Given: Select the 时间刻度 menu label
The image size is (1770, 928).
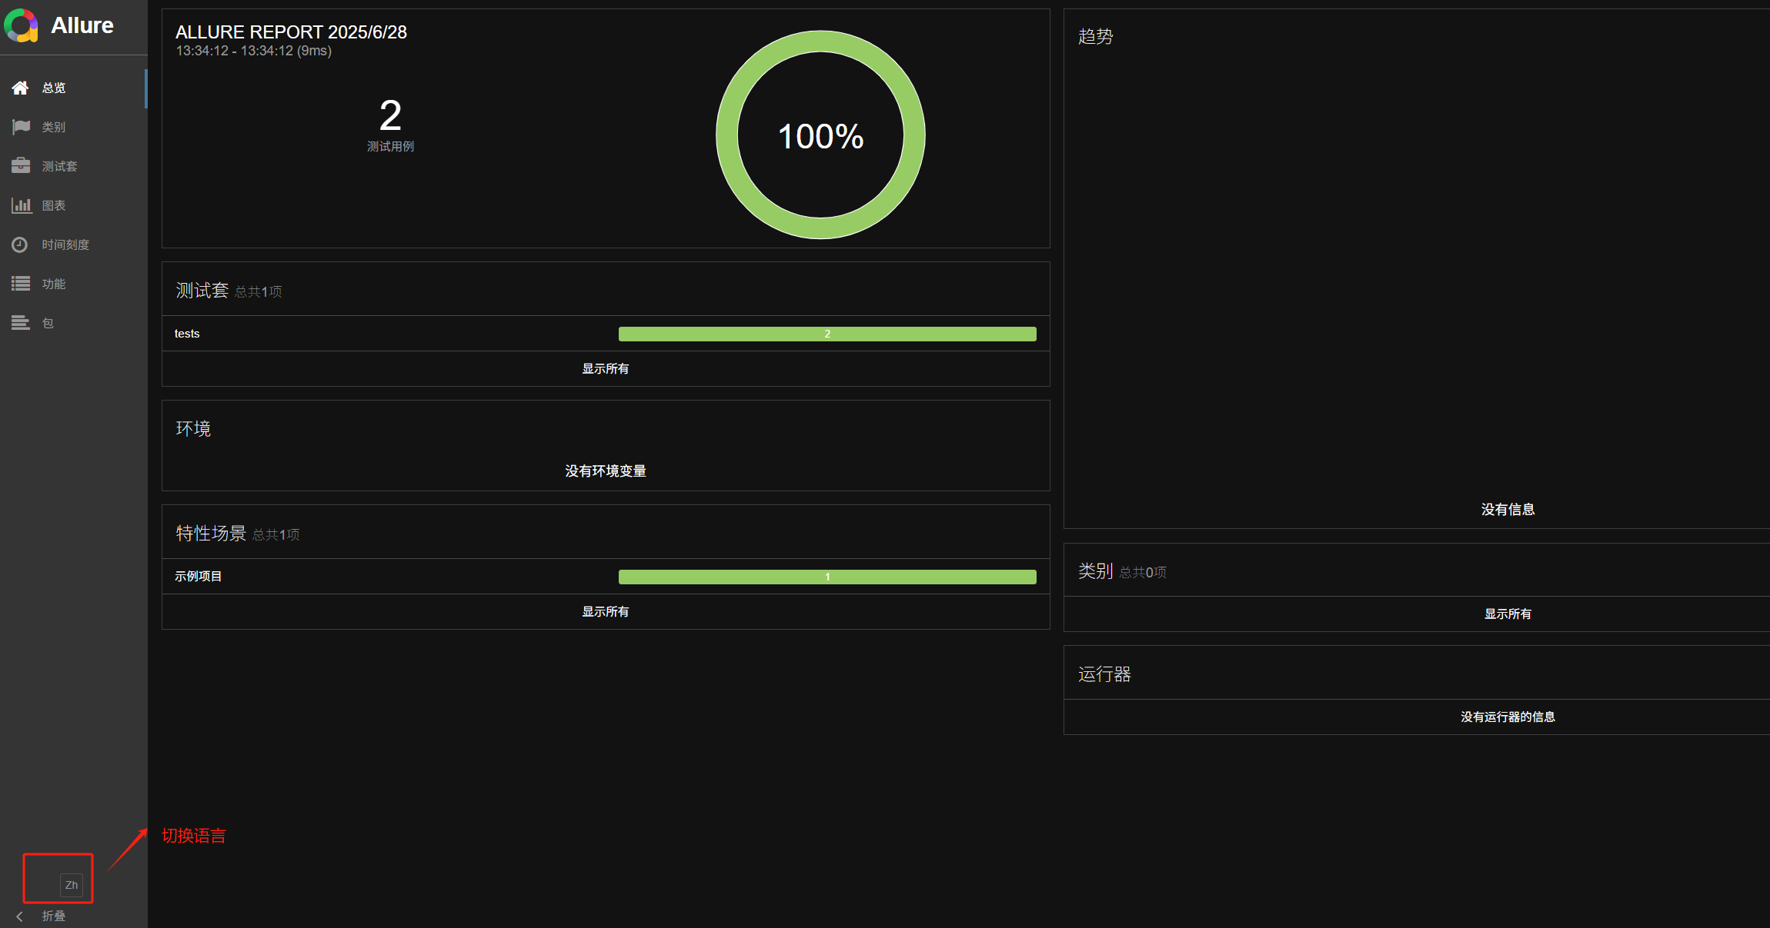Looking at the screenshot, I should click(65, 244).
